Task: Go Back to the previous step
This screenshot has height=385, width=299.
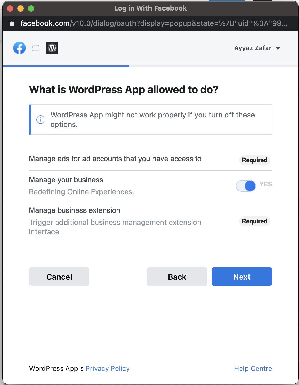Action: click(x=177, y=277)
